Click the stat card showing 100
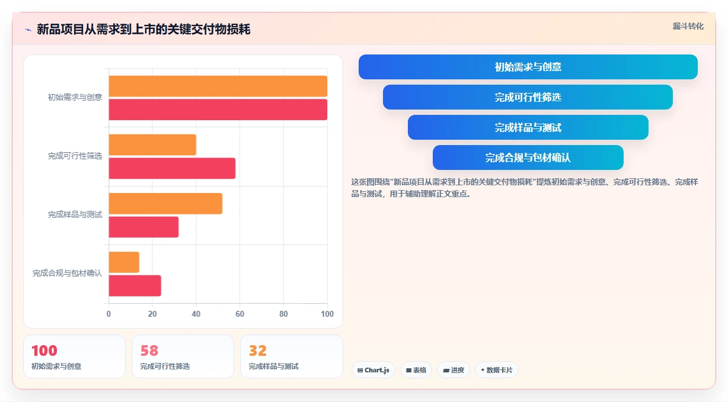This screenshot has width=728, height=402. [74, 356]
